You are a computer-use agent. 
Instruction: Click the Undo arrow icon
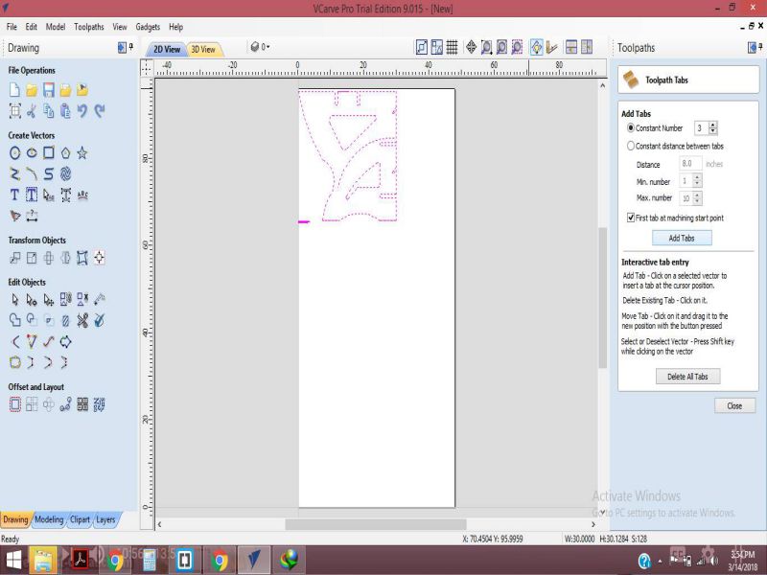(x=82, y=111)
